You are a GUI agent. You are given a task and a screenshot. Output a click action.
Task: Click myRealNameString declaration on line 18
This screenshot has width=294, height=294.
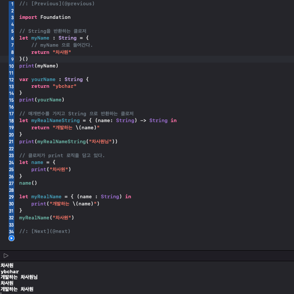(55, 121)
